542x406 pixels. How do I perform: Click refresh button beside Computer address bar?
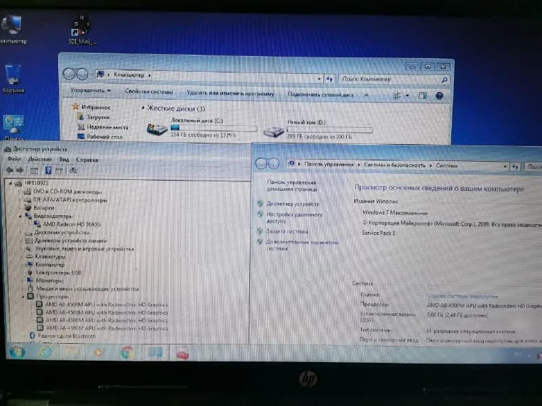pyautogui.click(x=329, y=79)
